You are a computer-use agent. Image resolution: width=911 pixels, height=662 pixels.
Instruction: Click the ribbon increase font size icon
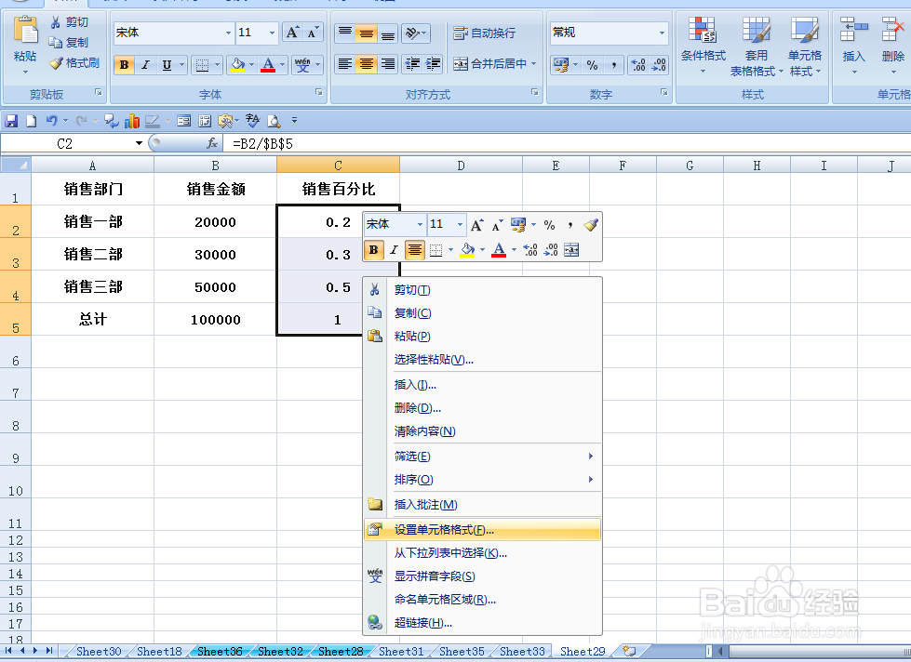[x=292, y=33]
